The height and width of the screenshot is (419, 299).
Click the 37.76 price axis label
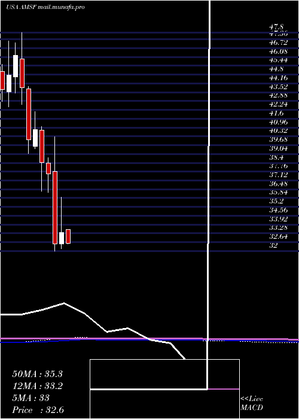(279, 166)
